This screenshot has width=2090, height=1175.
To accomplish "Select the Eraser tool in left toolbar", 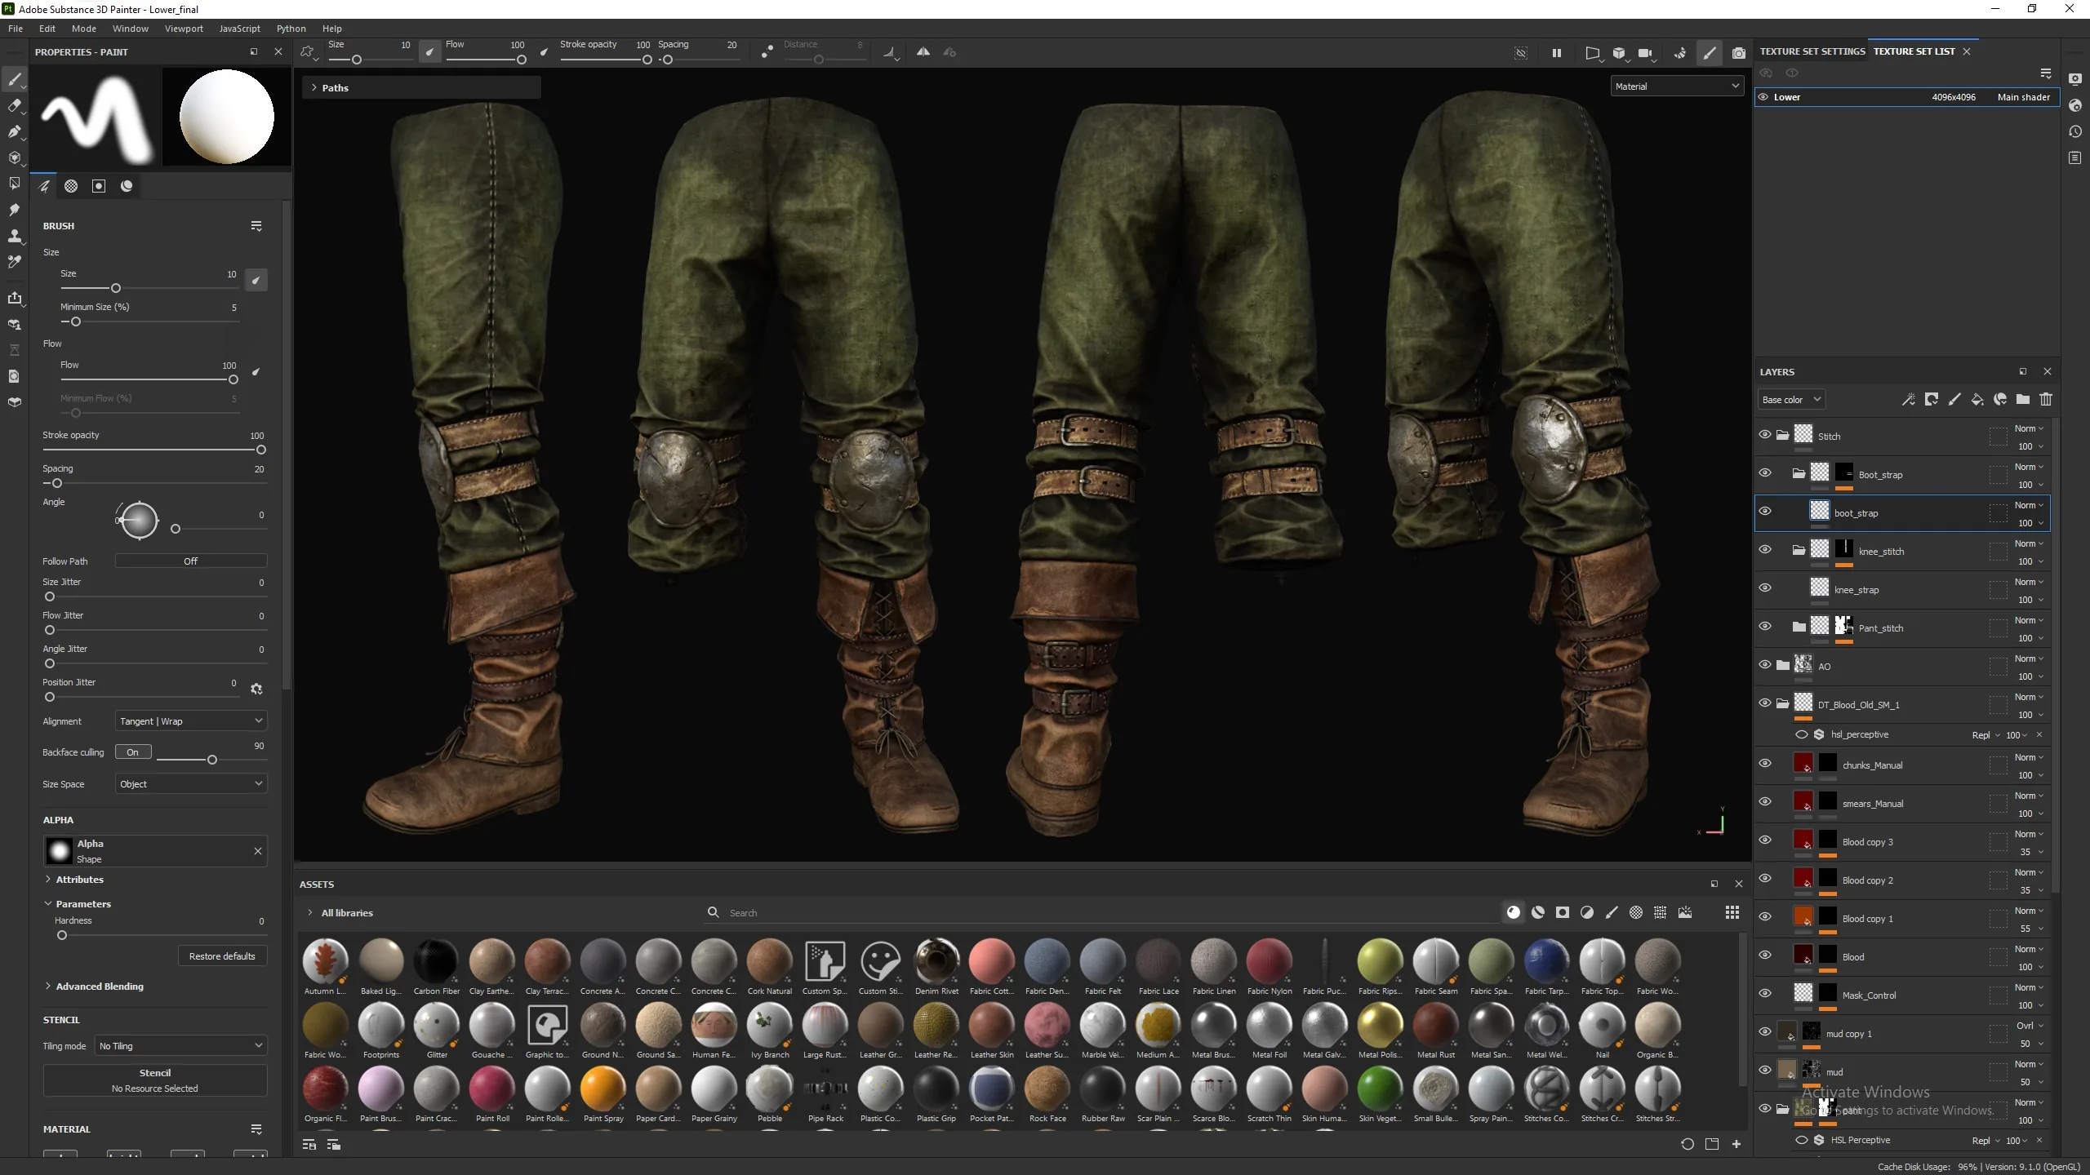I will point(14,105).
